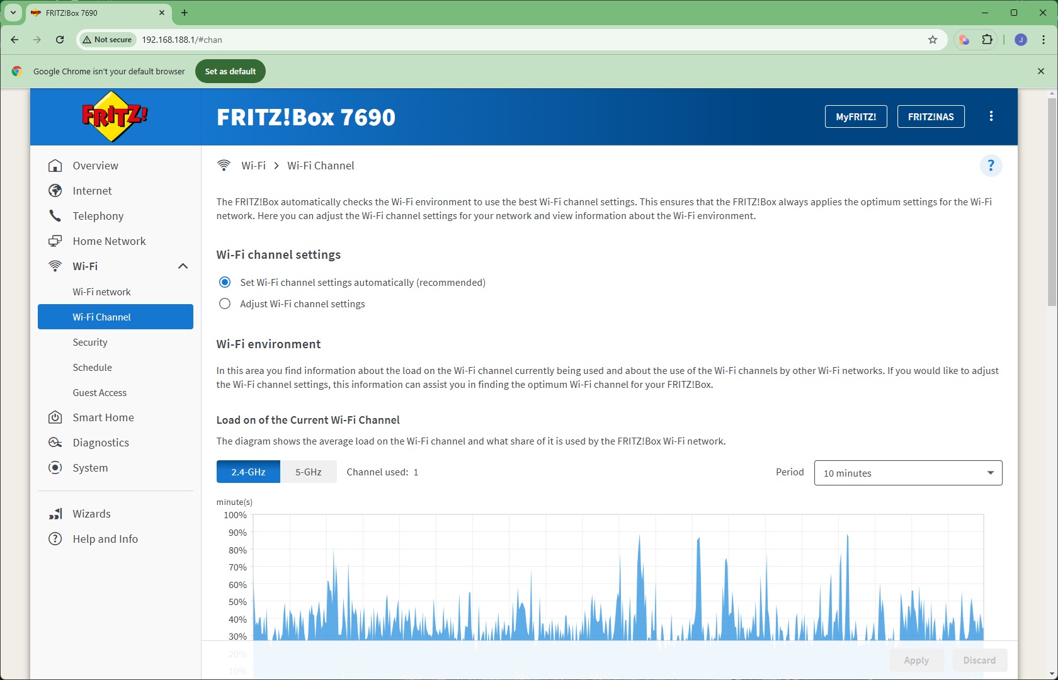Screen dimensions: 1058x680
Task: Open the tab search dropdown arrow
Action: click(x=13, y=13)
